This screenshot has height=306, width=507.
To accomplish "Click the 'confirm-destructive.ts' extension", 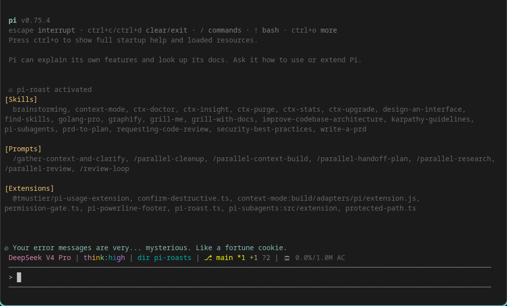I will coord(183,198).
